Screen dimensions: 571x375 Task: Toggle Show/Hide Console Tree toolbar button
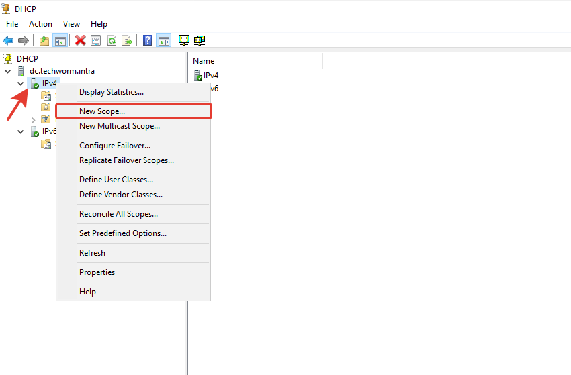60,40
